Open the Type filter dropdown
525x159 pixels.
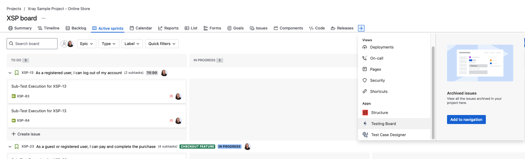[109, 44]
